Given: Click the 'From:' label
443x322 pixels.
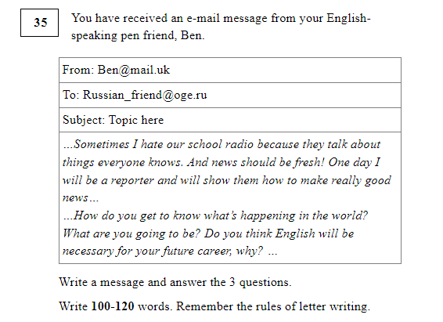Looking at the screenshot, I should point(78,70).
